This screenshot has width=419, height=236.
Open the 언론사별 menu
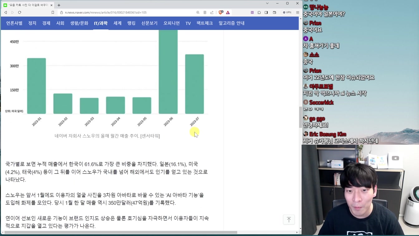pos(14,23)
